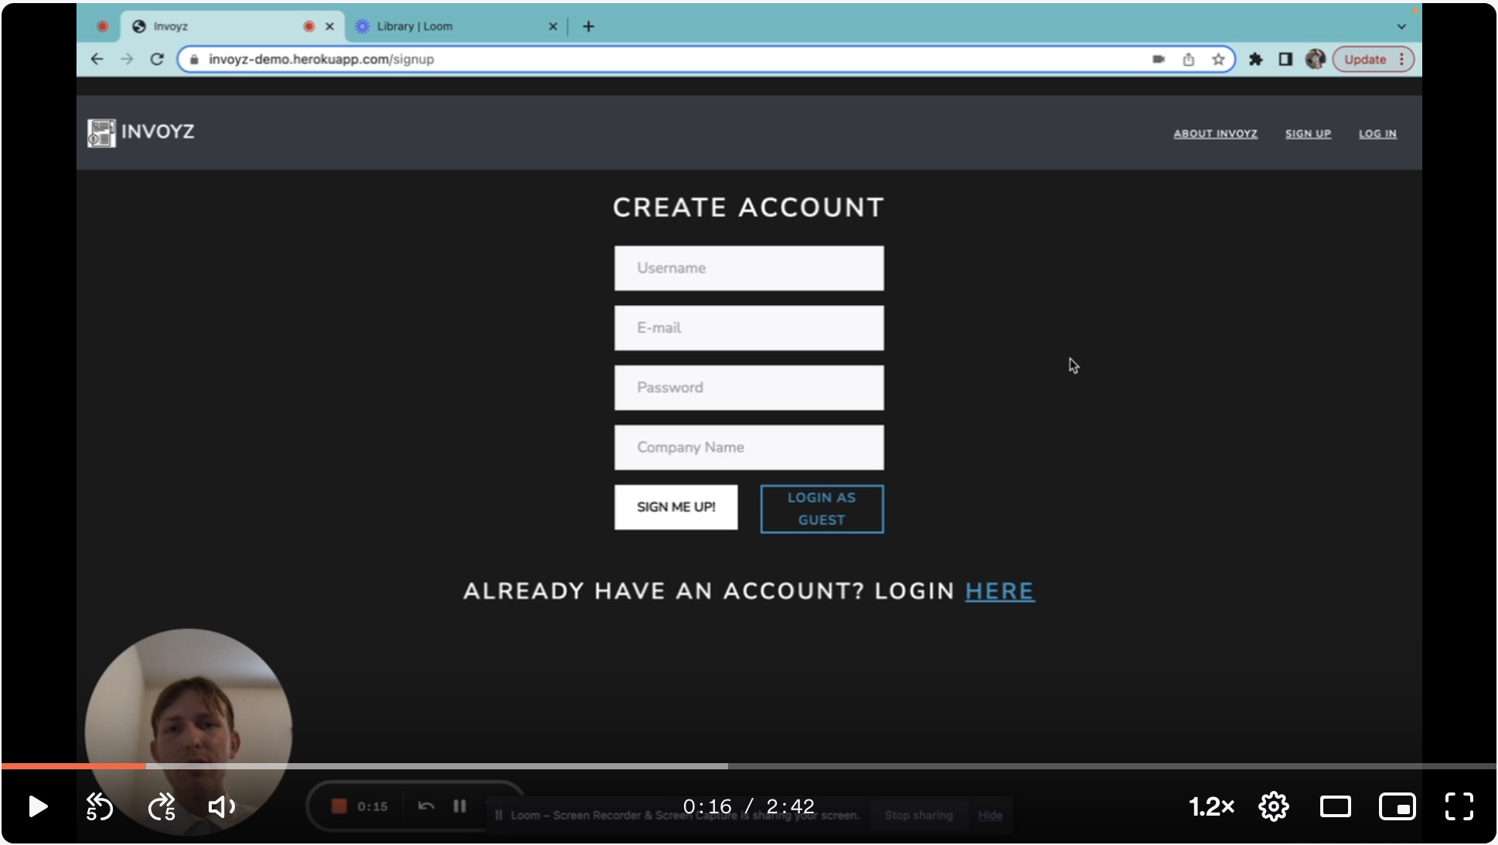1498x845 pixels.
Task: Select the SIGN UP menu item on Invoyz
Action: (1308, 134)
